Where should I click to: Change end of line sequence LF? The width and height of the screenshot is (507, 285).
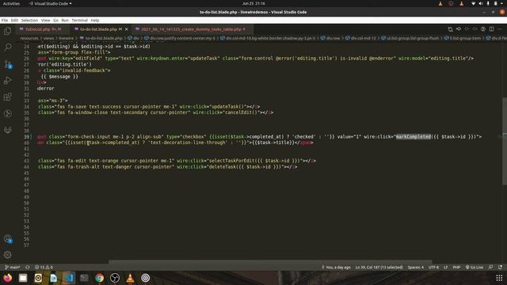pos(445,268)
